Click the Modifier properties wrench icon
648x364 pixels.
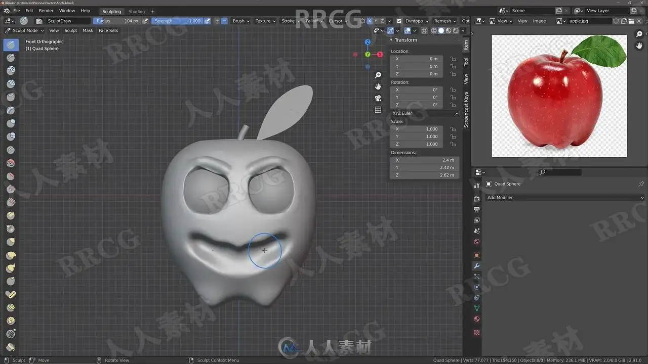(476, 266)
